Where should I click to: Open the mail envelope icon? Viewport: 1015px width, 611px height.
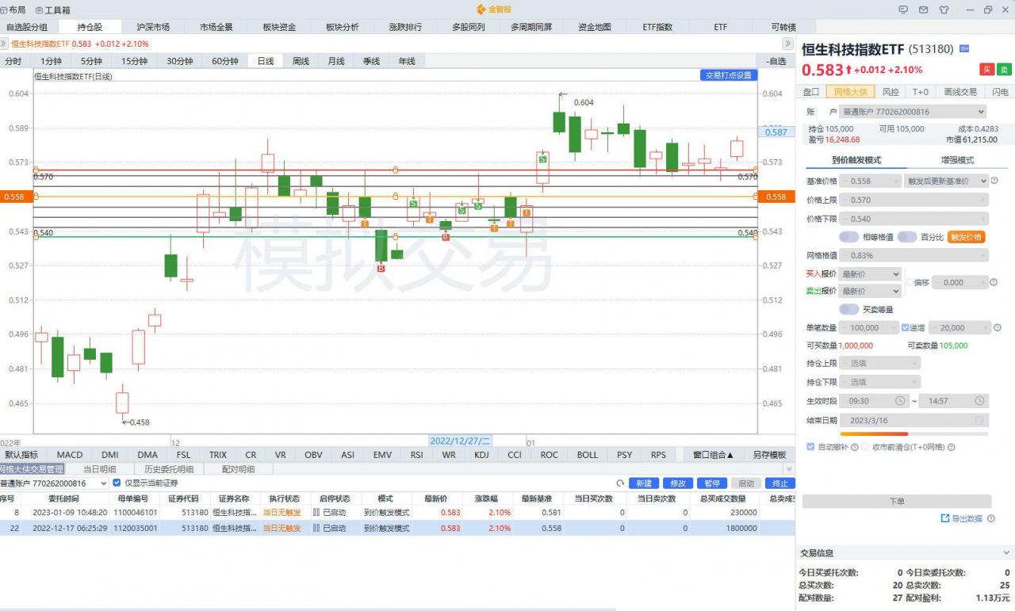pyautogui.click(x=923, y=10)
